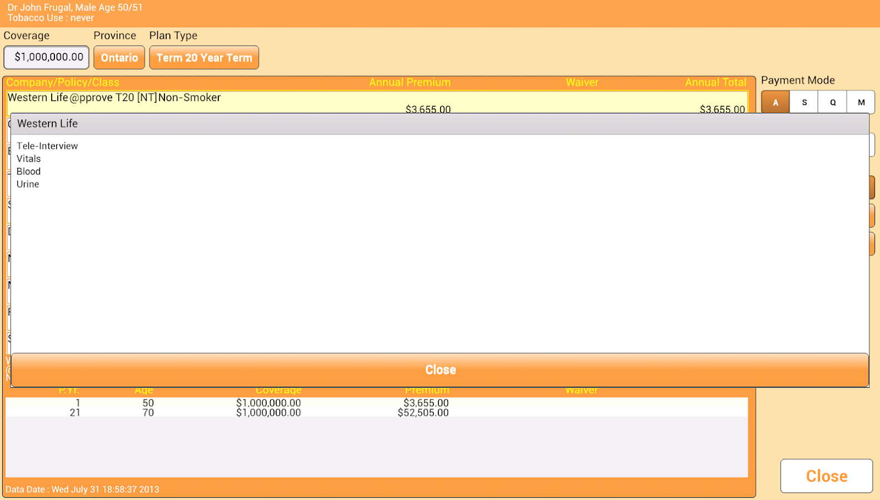Click the Company/Policy/Class column header

[63, 83]
